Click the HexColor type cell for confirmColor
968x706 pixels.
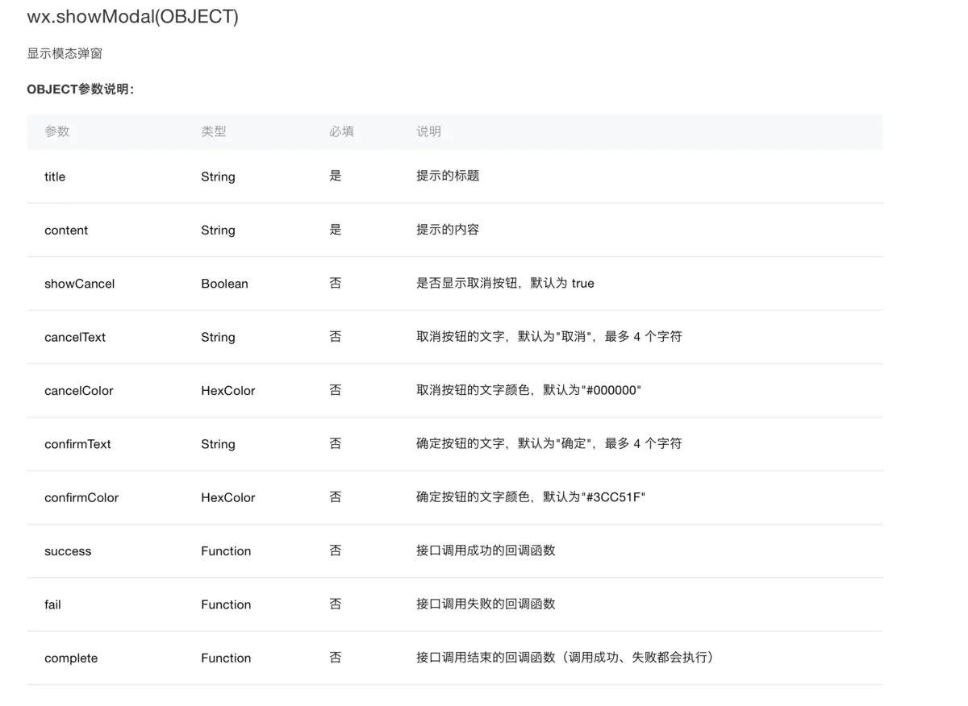pos(228,497)
